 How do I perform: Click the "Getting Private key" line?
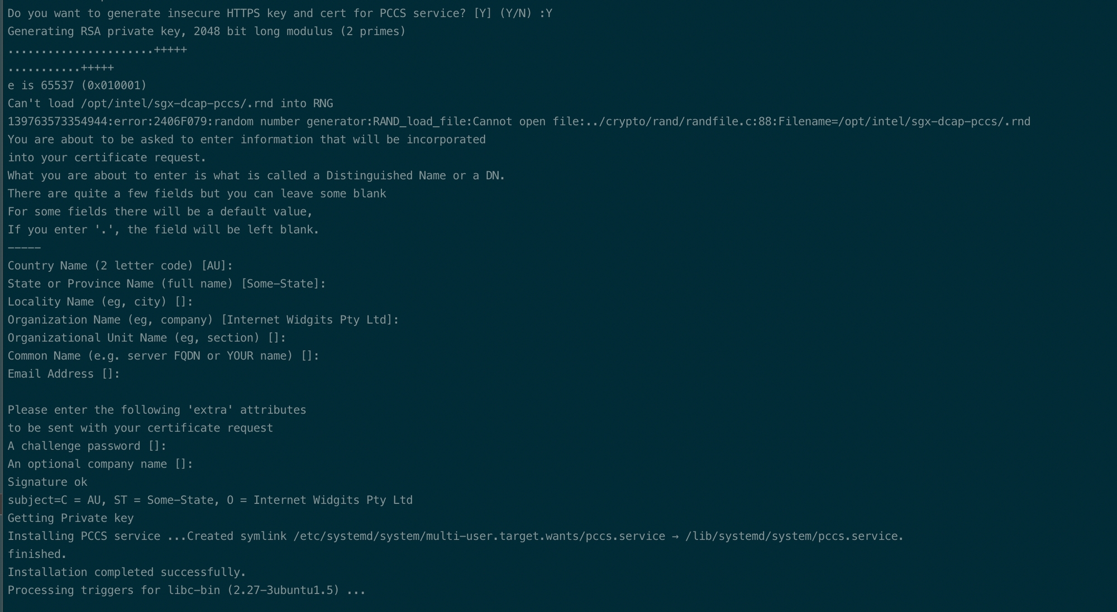70,518
